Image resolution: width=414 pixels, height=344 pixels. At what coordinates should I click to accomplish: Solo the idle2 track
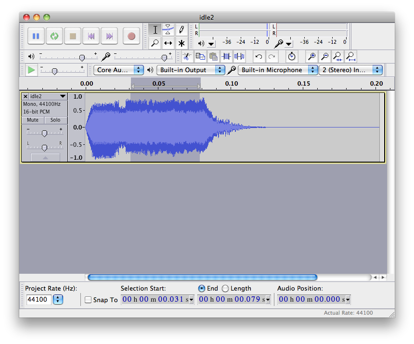[55, 120]
